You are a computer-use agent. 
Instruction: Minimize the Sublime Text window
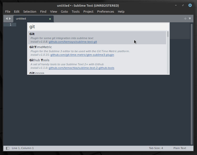(x=176, y=5)
